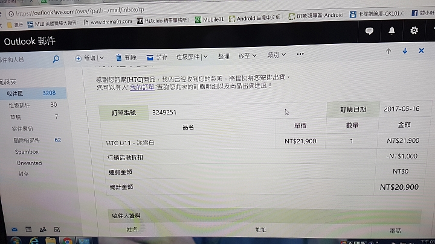Open the 類別 categories dropdown

(276, 55)
